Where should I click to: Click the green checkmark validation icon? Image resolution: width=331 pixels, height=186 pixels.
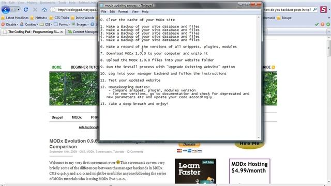[317, 24]
